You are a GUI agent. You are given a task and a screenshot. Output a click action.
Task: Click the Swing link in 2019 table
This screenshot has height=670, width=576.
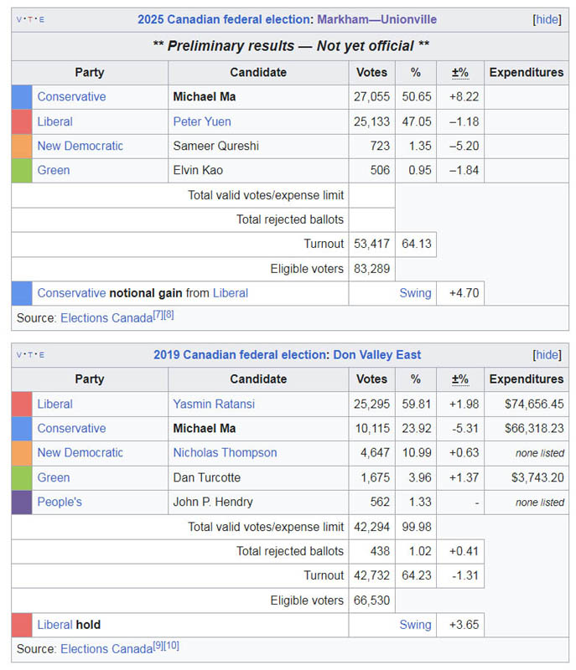pos(415,625)
